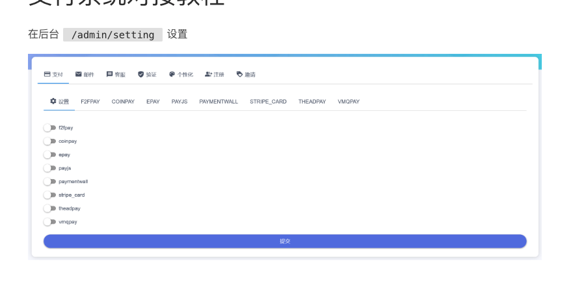This screenshot has width=573, height=288.
Task: Click the add-user icon for 注册
Action: 208,75
